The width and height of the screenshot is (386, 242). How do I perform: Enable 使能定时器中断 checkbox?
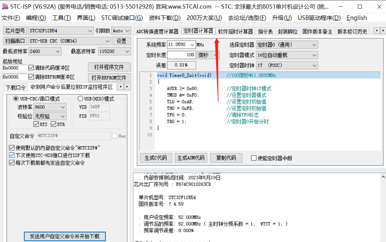254,158
